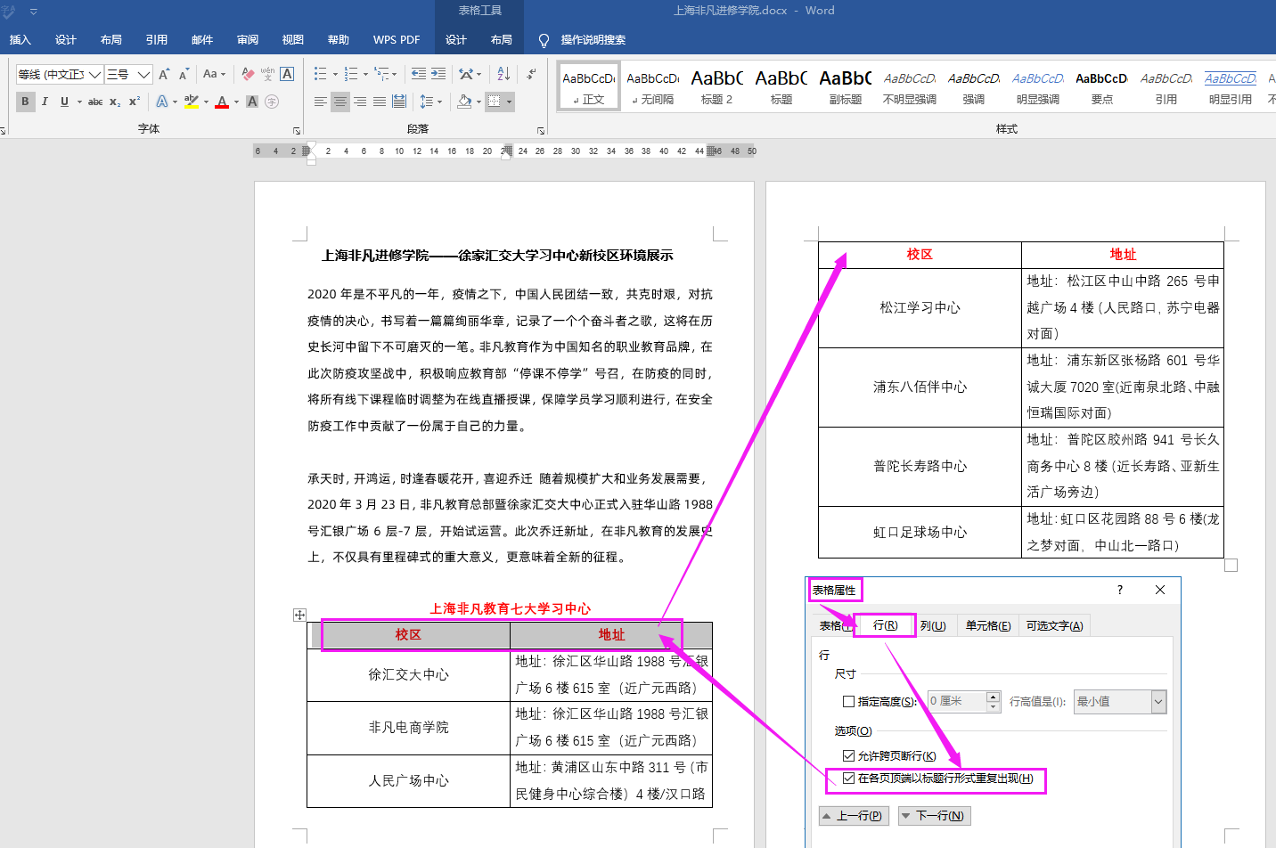Click the text effects A icon

point(162,102)
